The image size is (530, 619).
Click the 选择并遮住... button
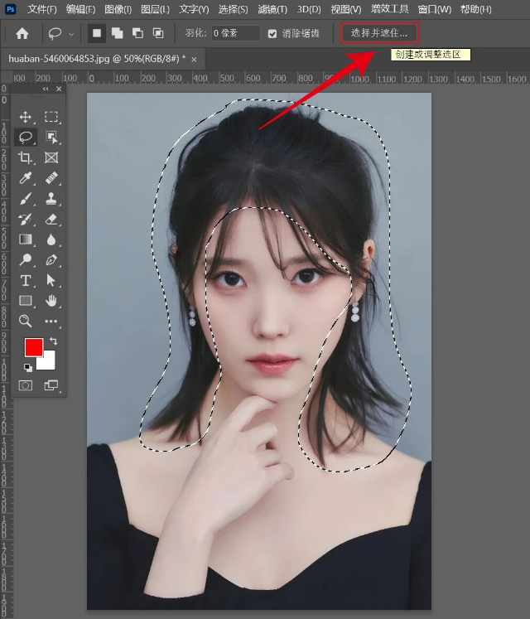click(379, 33)
